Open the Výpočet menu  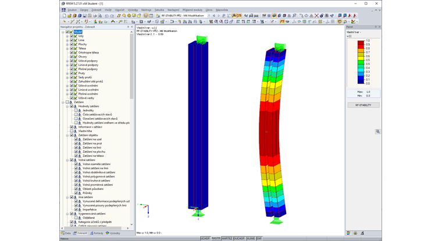120,10
